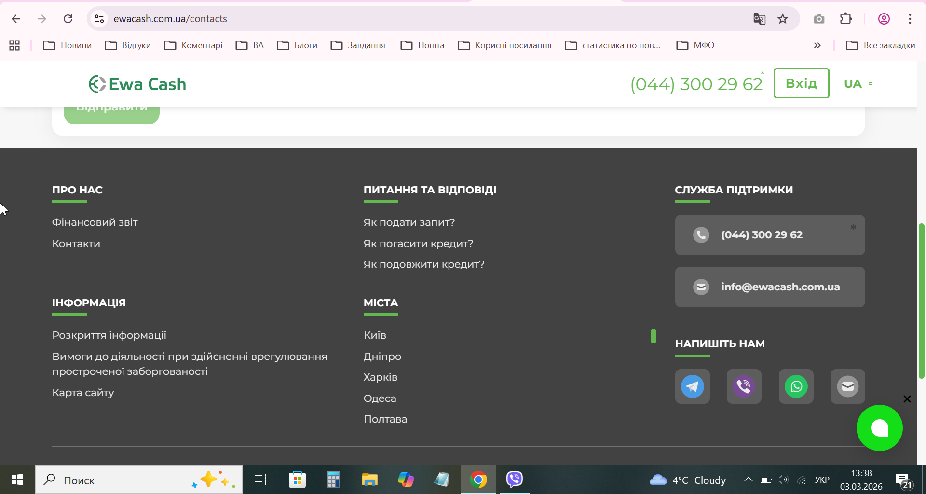926x494 pixels.
Task: Launch Microsoft Store from the taskbar
Action: click(x=297, y=480)
